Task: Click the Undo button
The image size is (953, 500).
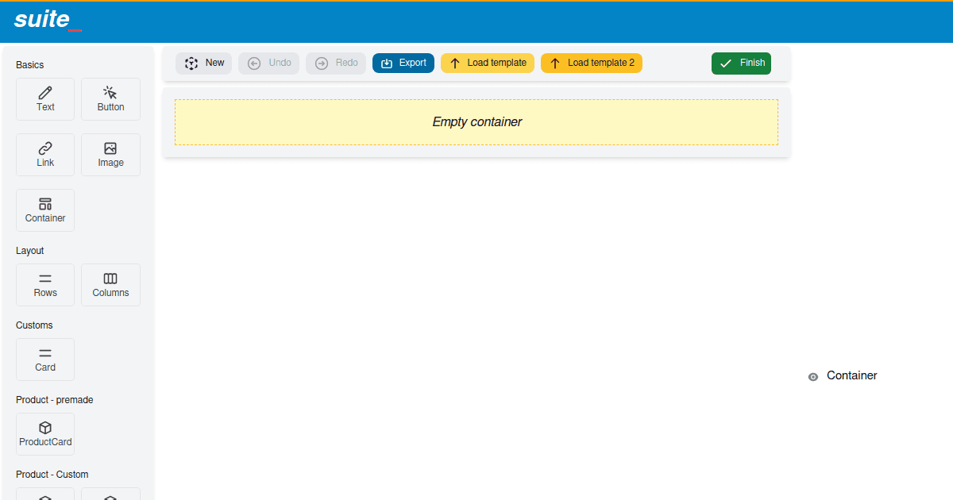Action: (268, 63)
